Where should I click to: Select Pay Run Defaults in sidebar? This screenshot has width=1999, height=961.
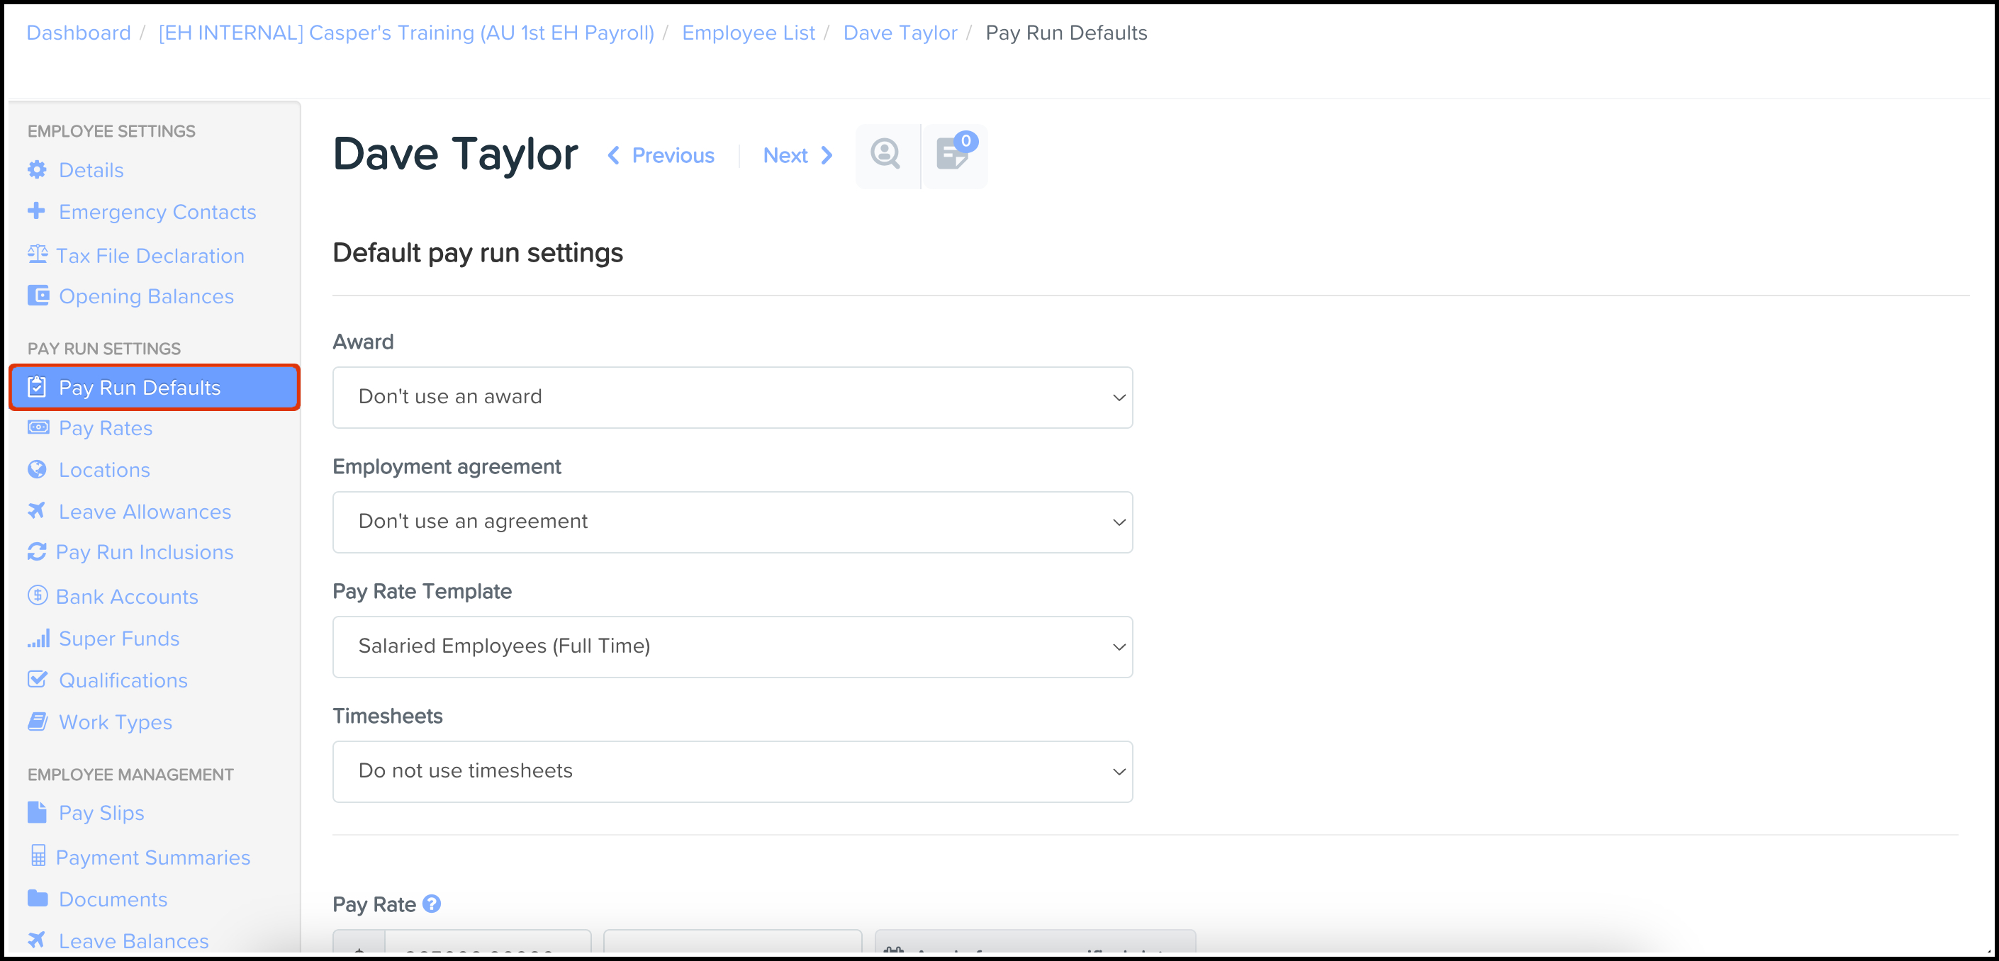(140, 388)
